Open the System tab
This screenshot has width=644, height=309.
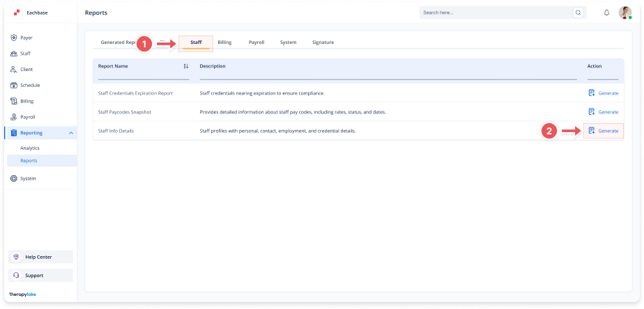coord(289,42)
